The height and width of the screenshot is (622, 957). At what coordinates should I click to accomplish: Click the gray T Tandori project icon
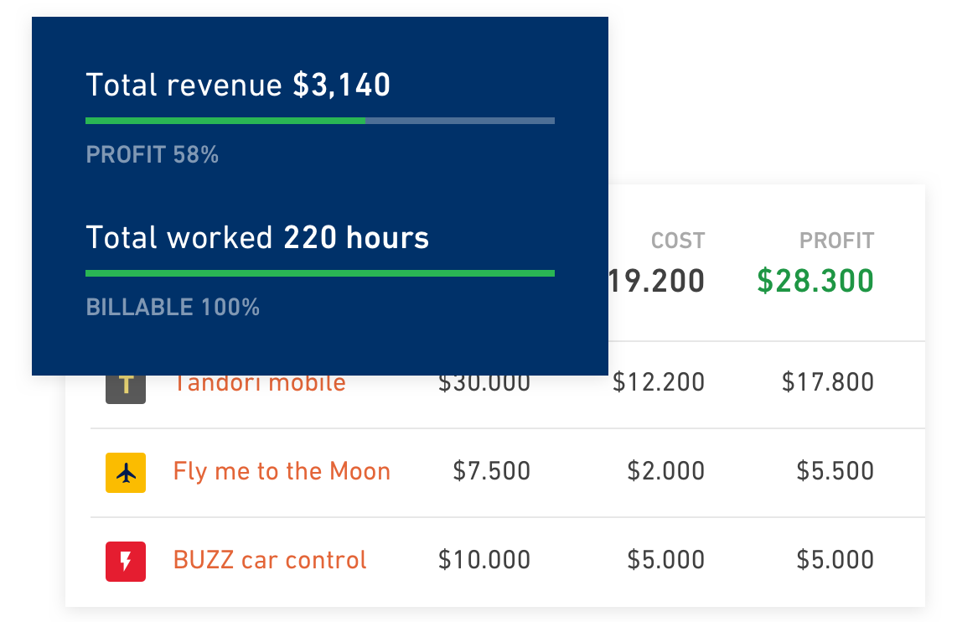point(126,390)
